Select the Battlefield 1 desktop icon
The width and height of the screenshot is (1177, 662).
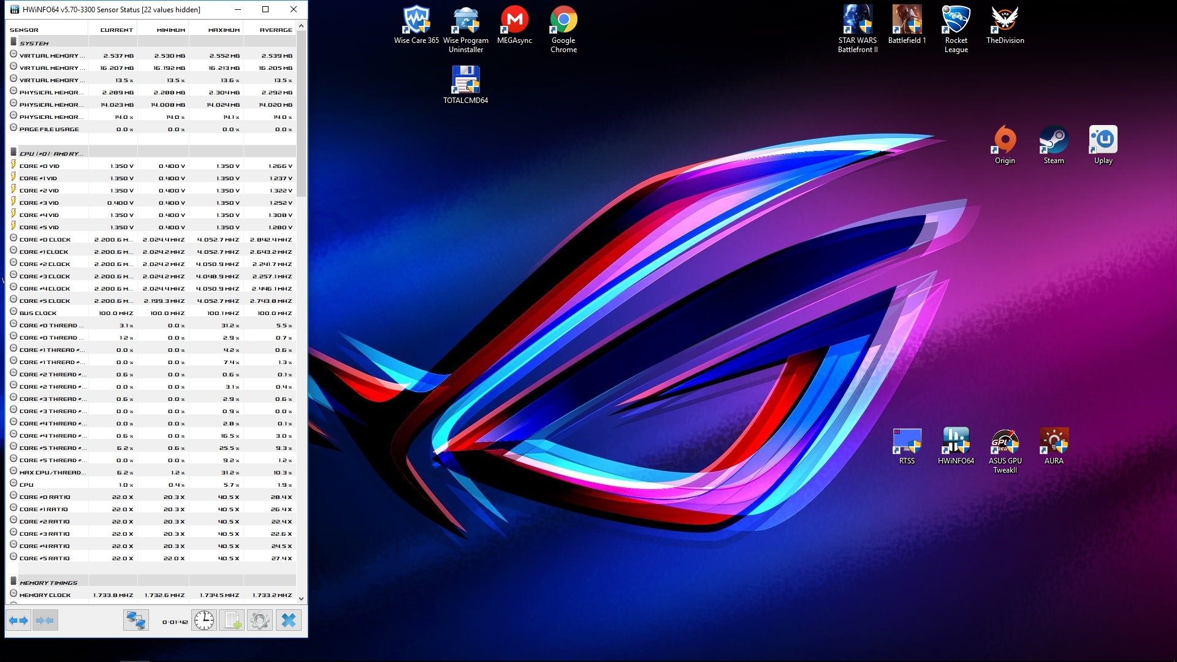907,26
